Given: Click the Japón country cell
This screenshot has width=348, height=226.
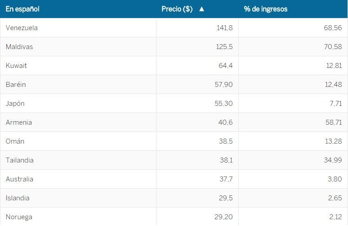Looking at the screenshot, I should (x=15, y=104).
